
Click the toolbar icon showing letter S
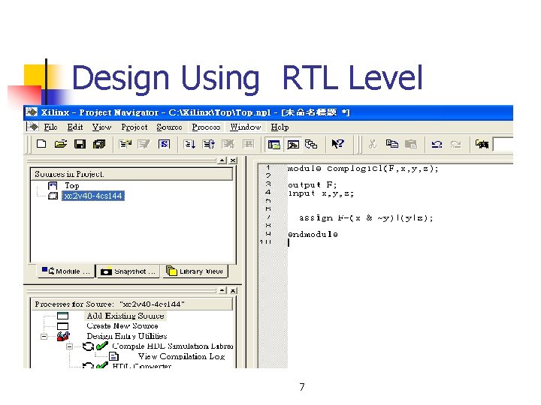[164, 144]
